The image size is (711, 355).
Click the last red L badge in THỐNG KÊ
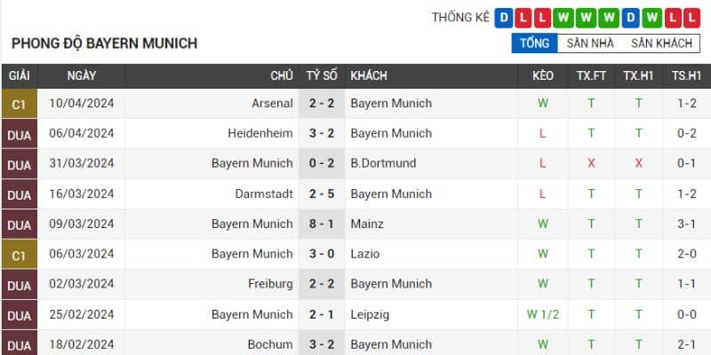tap(691, 18)
